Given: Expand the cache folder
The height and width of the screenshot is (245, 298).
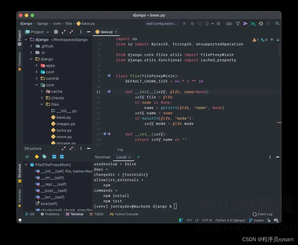Looking at the screenshot, I should tap(42, 91).
